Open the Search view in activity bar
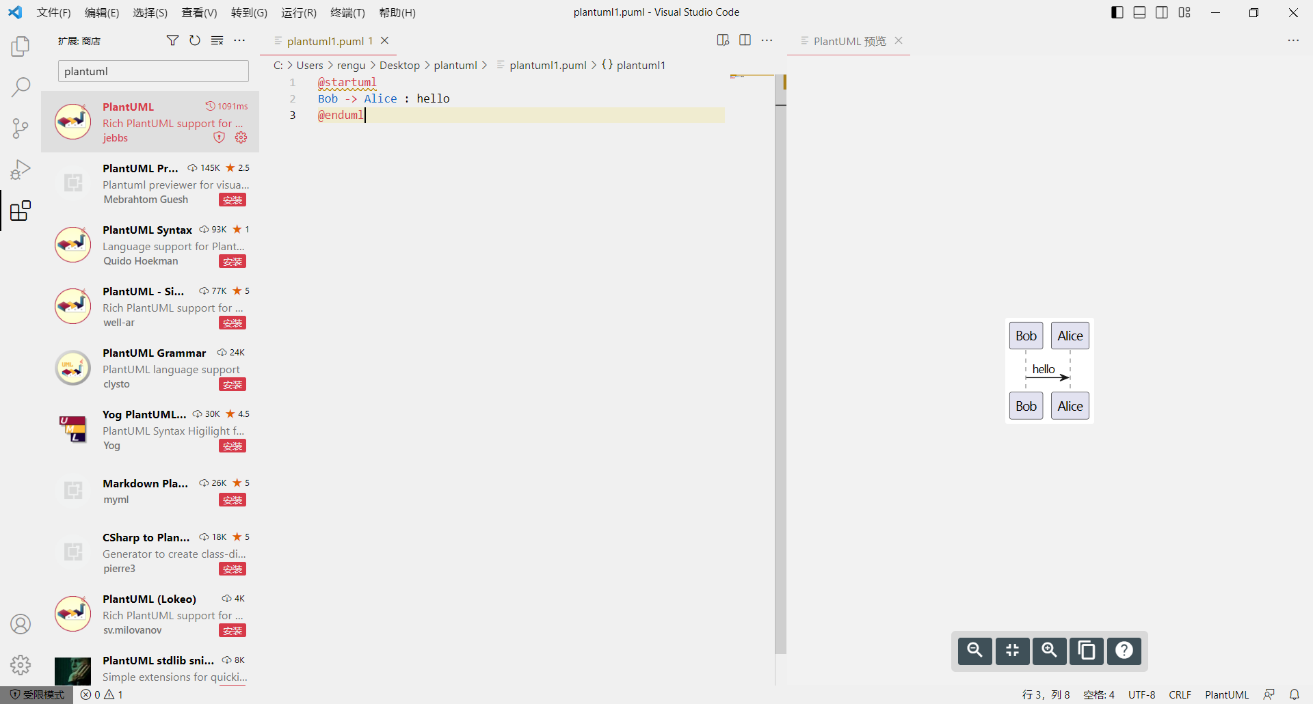 (x=21, y=87)
